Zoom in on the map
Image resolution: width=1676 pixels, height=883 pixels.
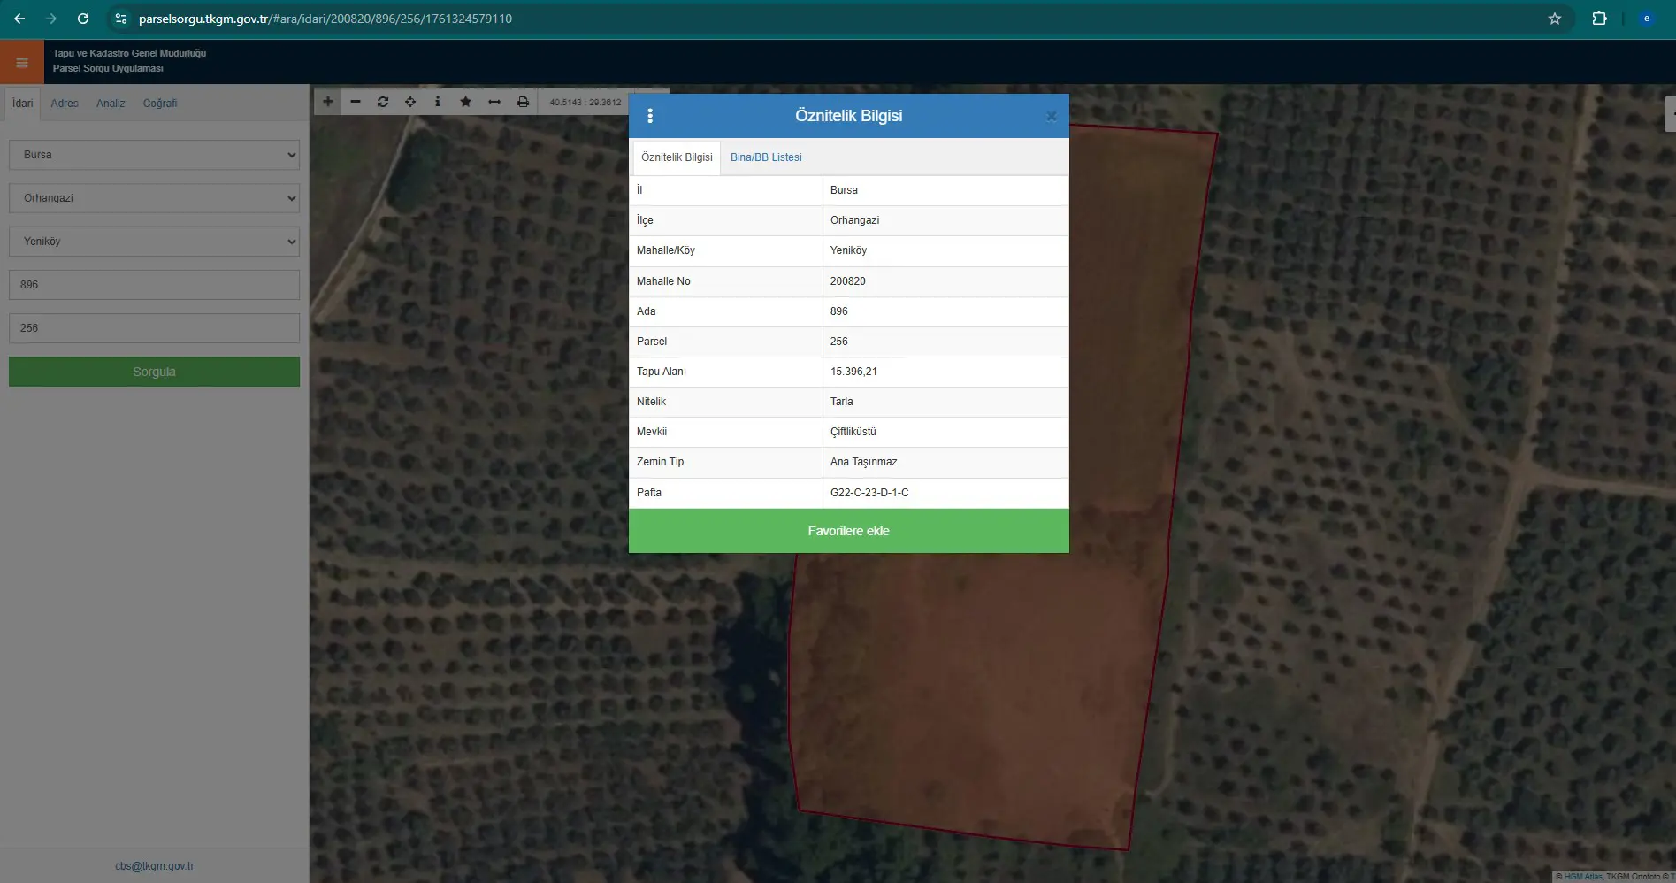328,102
